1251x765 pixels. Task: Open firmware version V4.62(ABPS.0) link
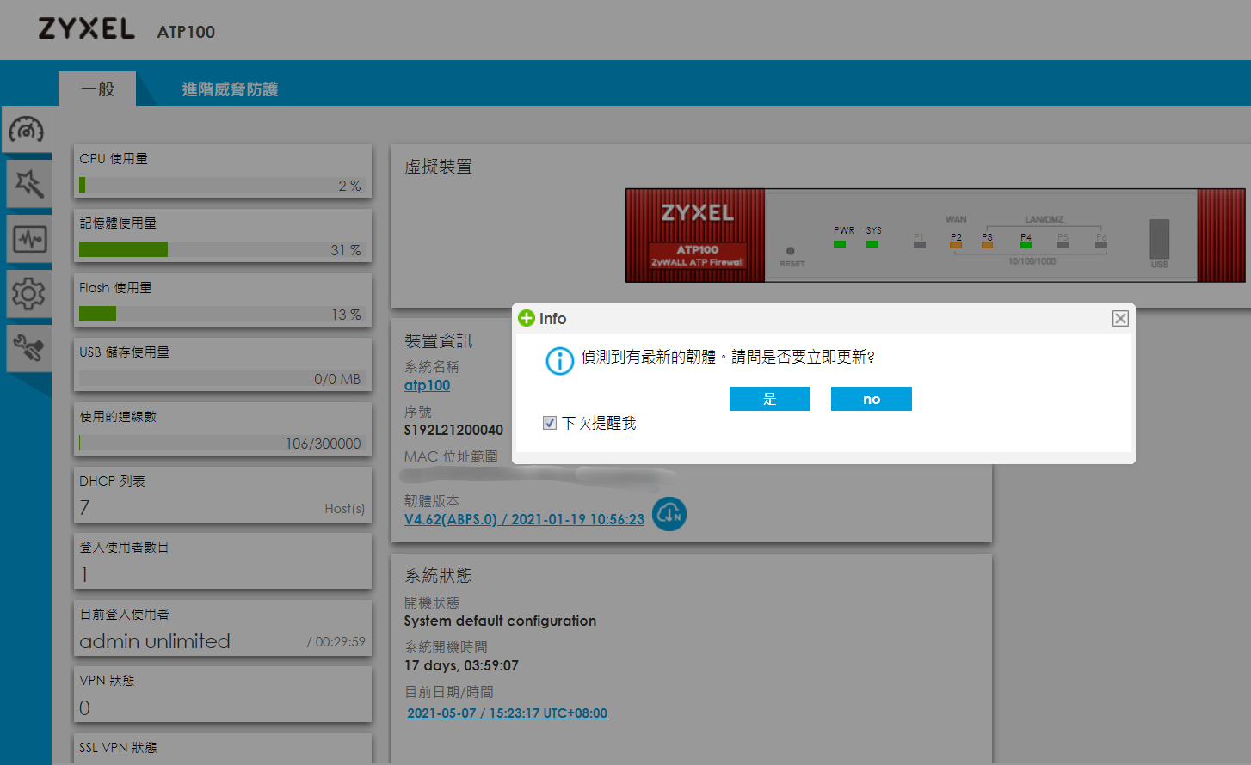pyautogui.click(x=524, y=519)
